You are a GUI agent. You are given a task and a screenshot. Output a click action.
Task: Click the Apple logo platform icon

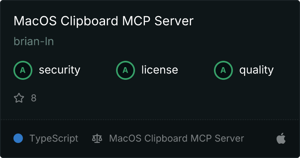(x=281, y=138)
